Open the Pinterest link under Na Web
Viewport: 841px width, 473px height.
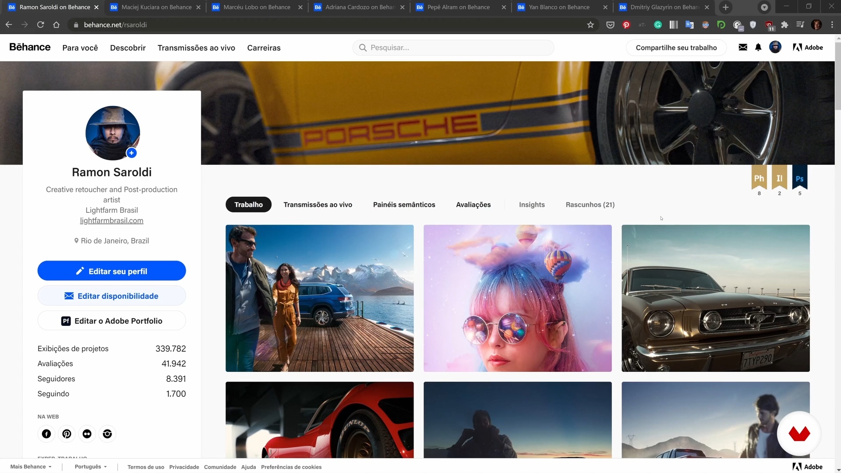point(67,434)
